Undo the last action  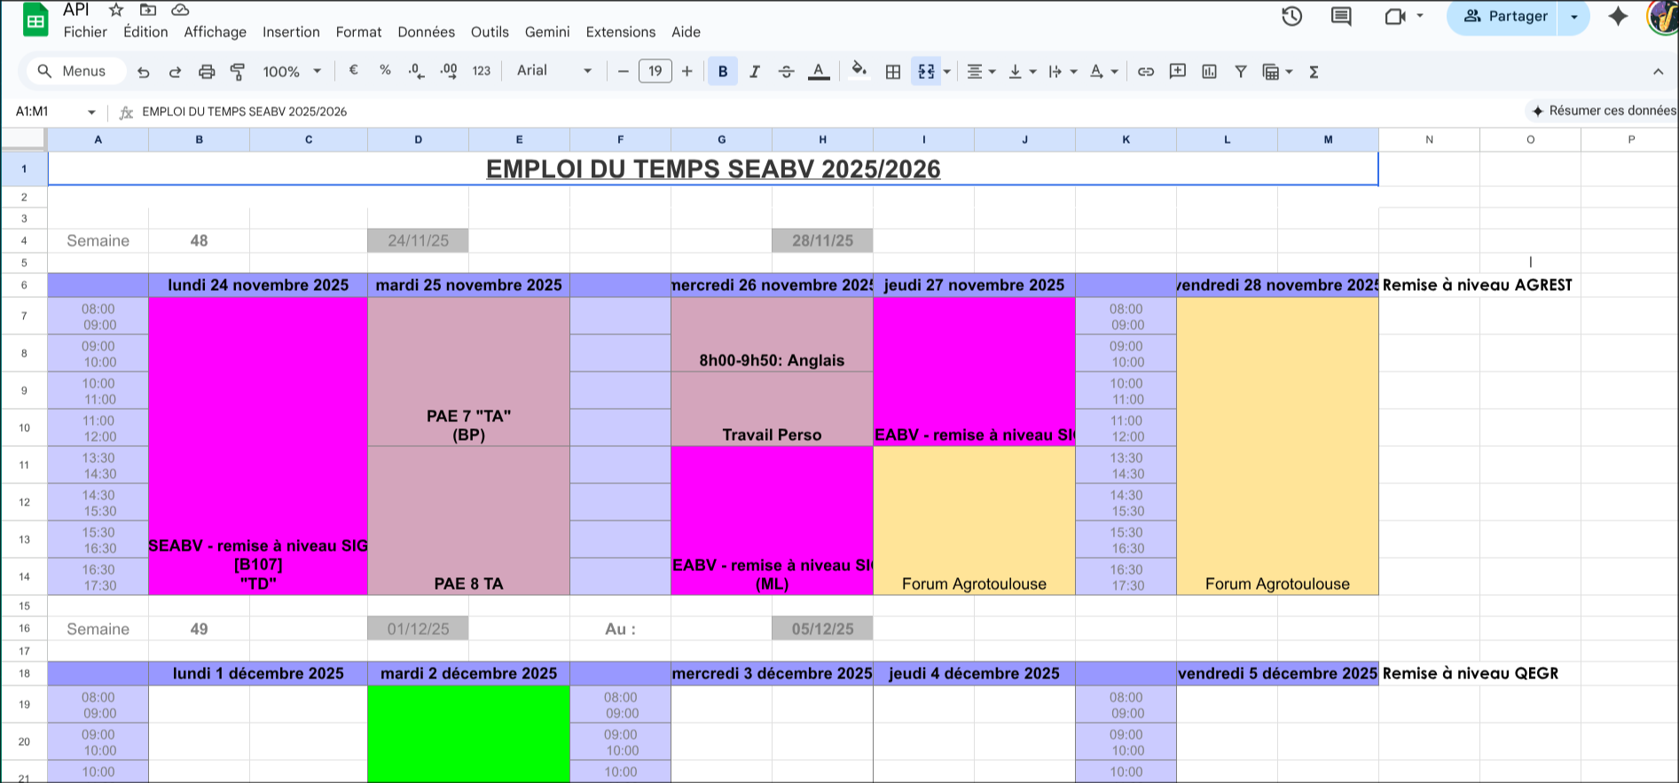pyautogui.click(x=144, y=72)
